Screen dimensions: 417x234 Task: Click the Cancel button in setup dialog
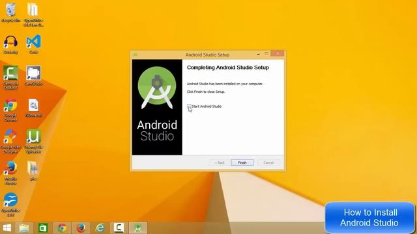(268, 162)
